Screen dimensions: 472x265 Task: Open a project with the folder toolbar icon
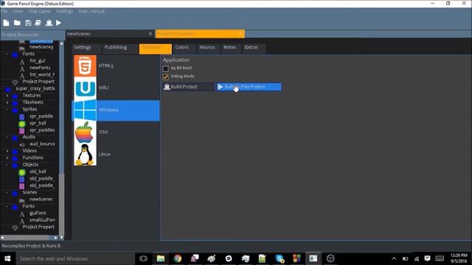17,23
